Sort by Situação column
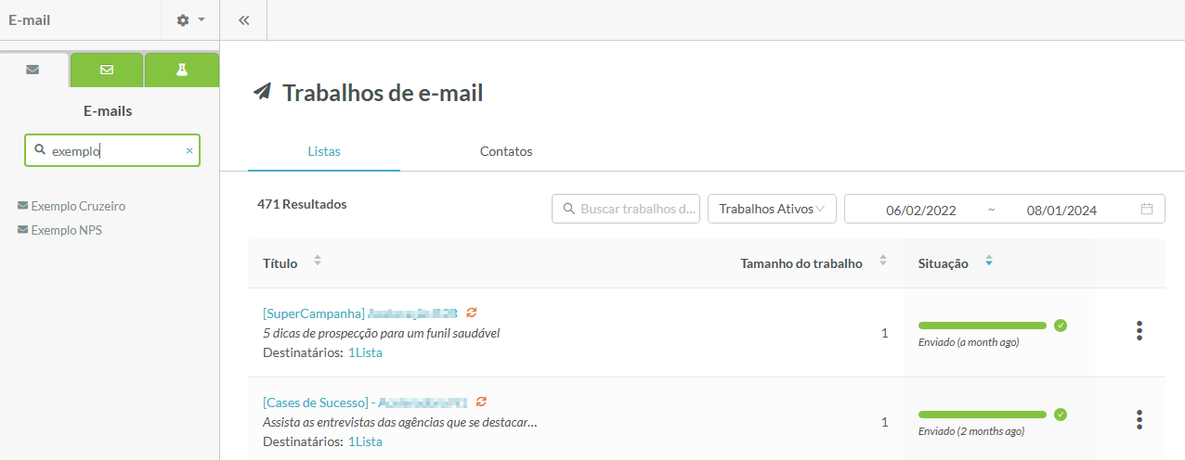 point(988,262)
